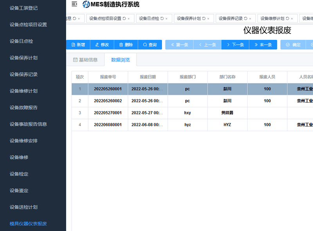
Task: Click the 报废人员 column header
Action: tap(267, 77)
